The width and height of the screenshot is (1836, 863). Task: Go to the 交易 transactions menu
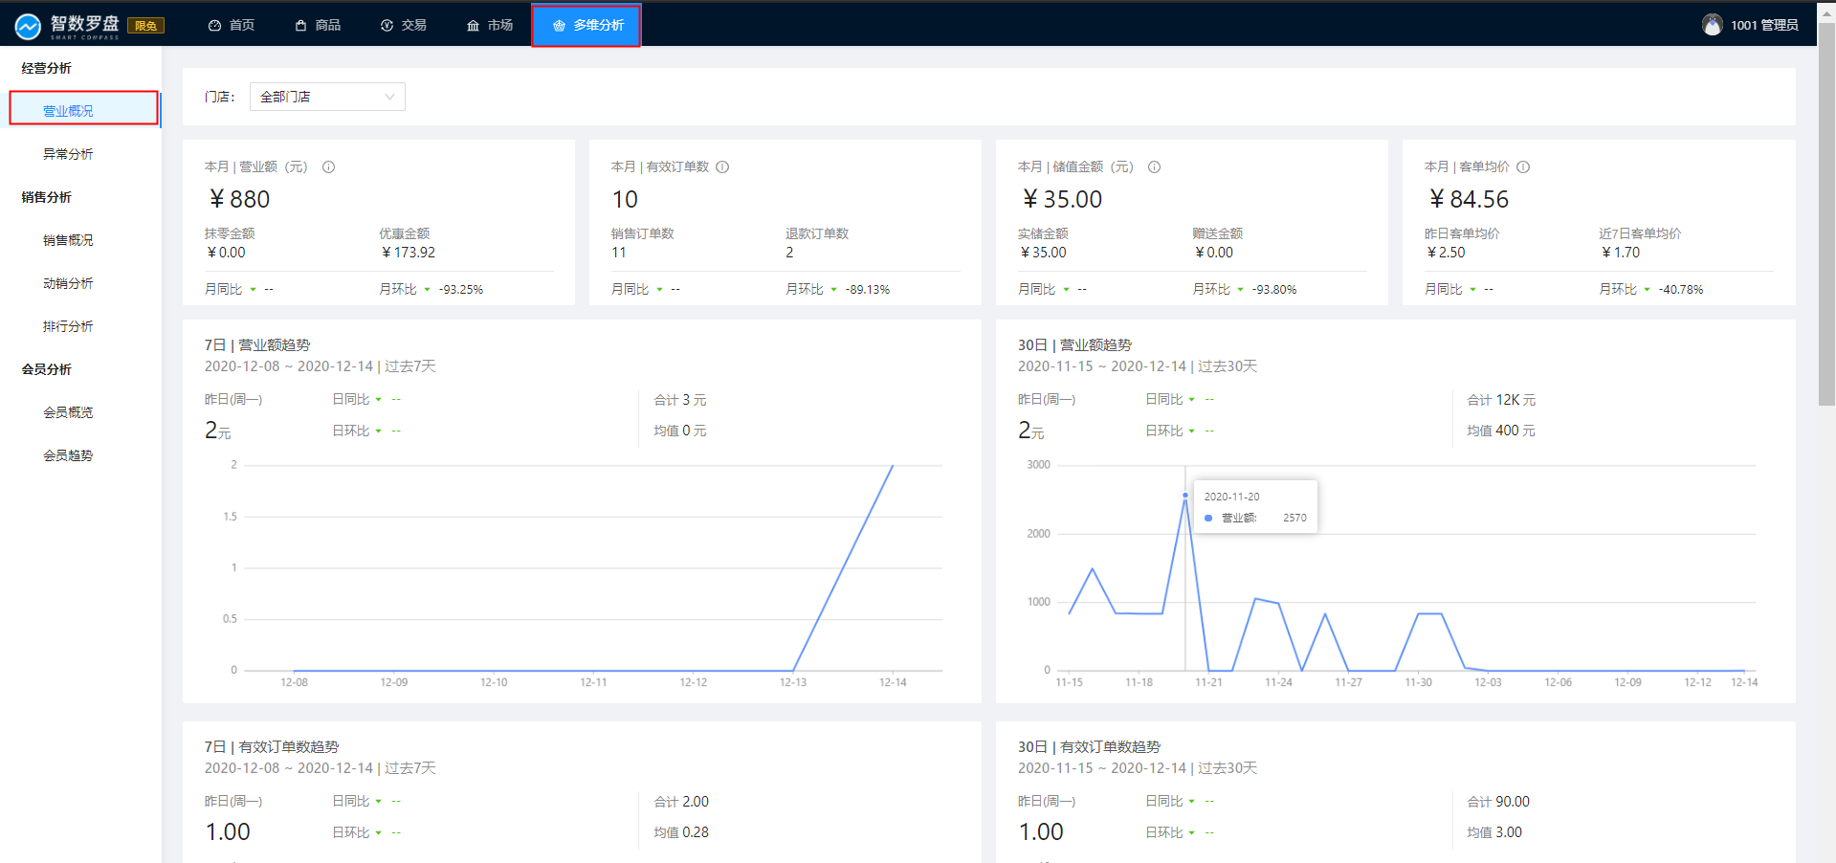click(404, 25)
